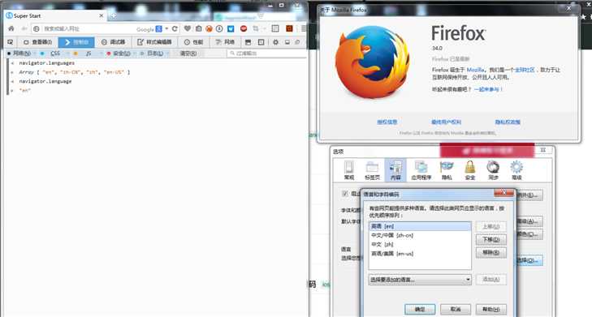This screenshot has width=592, height=317.
Task: Select 英语 [en] in the language list
Action: coord(420,226)
